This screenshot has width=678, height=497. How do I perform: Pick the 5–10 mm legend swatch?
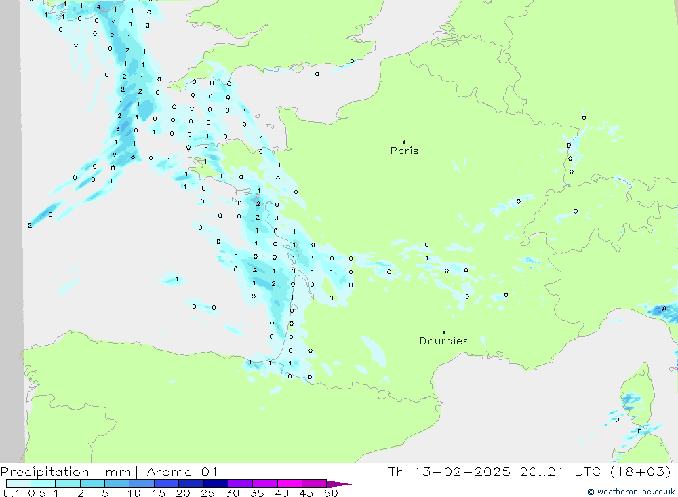click(x=117, y=483)
